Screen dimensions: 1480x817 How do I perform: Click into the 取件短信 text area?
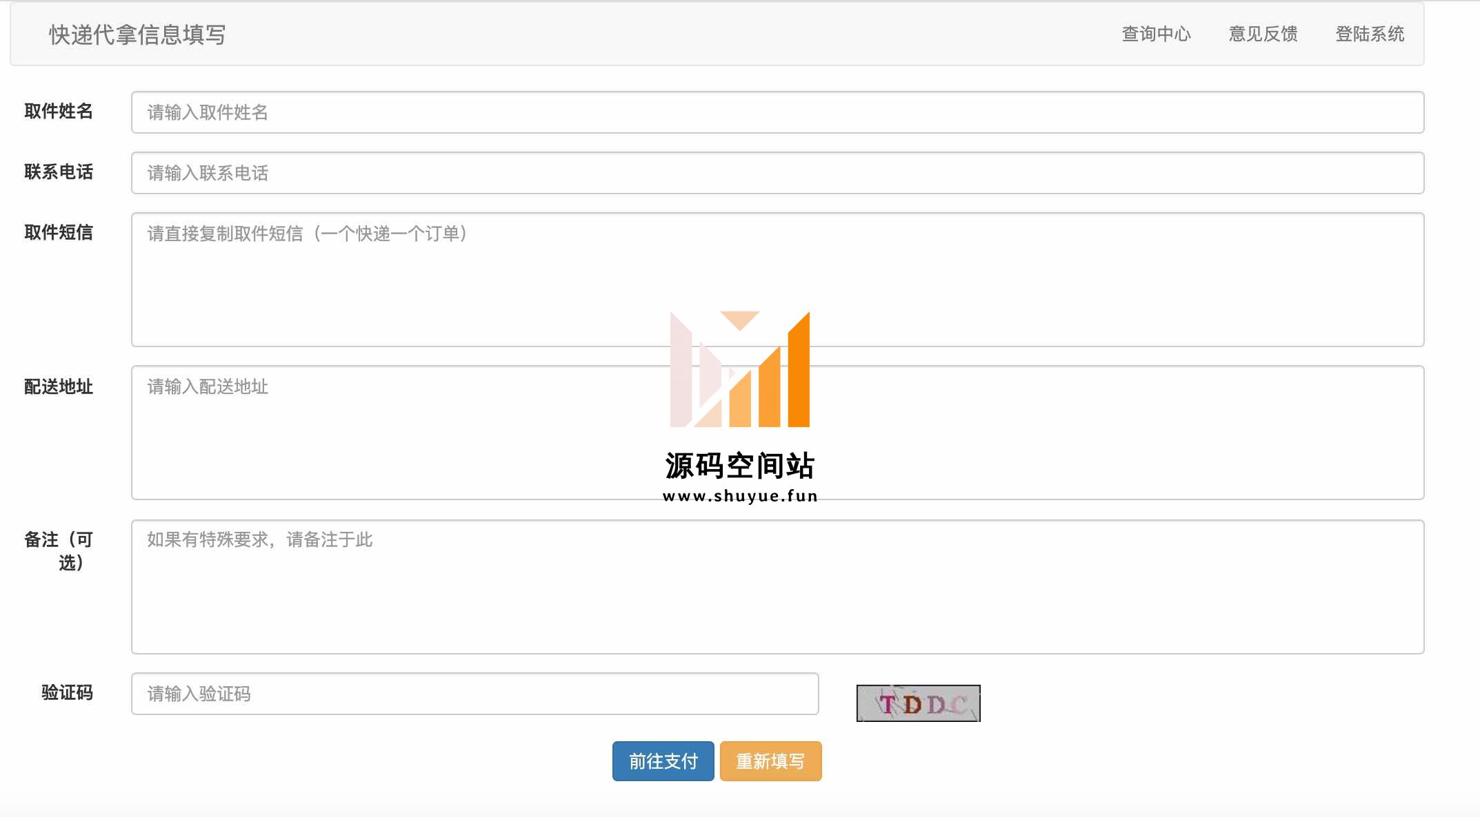pyautogui.click(x=777, y=280)
